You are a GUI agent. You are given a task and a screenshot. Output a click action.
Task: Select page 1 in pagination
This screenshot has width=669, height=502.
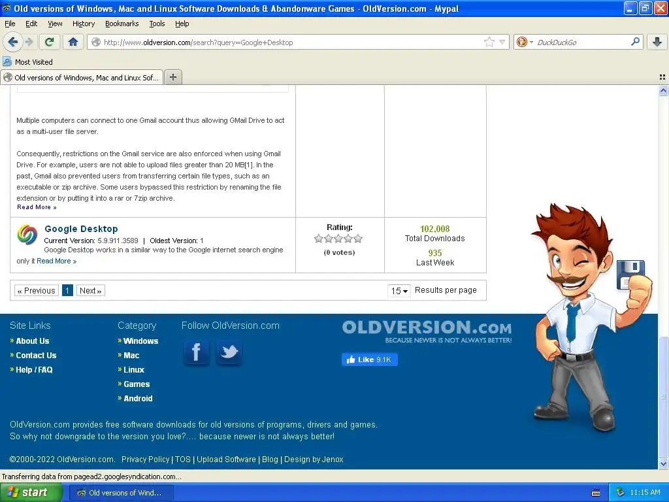(67, 291)
